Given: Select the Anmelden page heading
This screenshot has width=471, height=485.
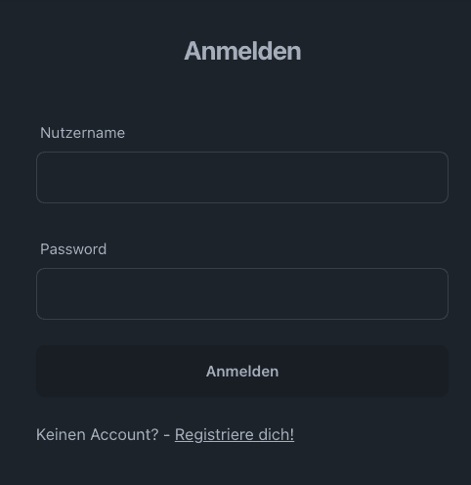Looking at the screenshot, I should (x=242, y=51).
